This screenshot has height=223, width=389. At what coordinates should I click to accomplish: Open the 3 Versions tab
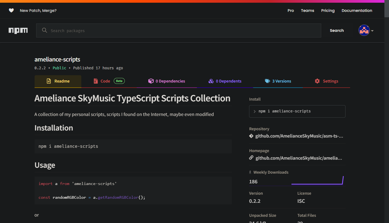tap(278, 81)
